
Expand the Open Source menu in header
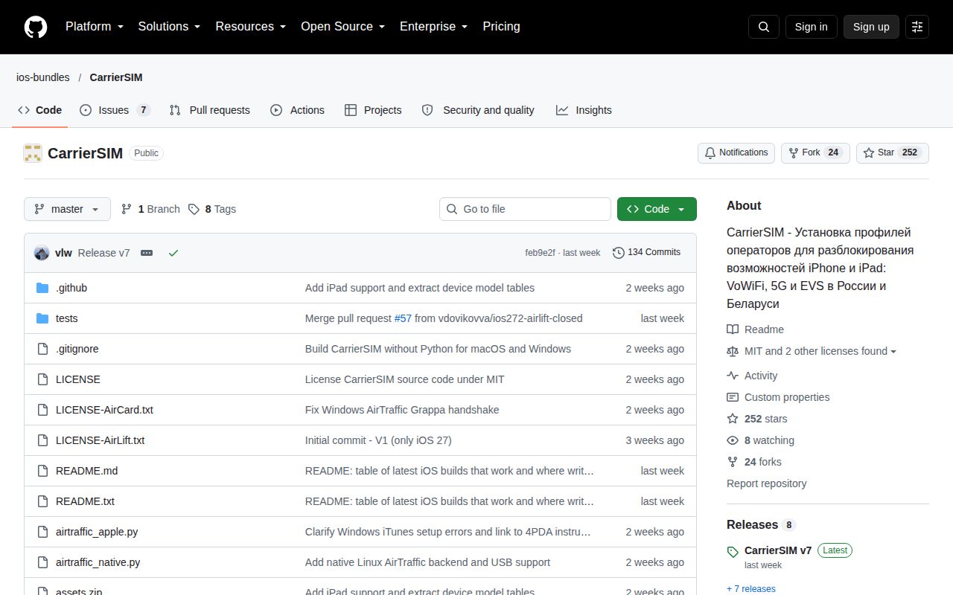(x=343, y=27)
